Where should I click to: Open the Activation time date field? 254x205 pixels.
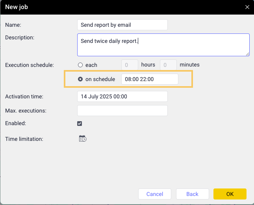click(x=122, y=96)
